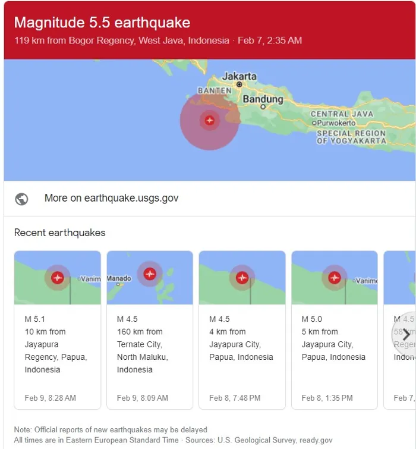The height and width of the screenshot is (449, 416).
Task: Click the globe icon beside earthquake.usgs.gov
Action: pyautogui.click(x=21, y=199)
